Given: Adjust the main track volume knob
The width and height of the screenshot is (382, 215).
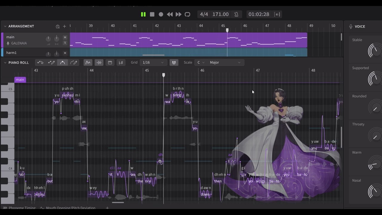Looking at the screenshot, I should 48,39.
